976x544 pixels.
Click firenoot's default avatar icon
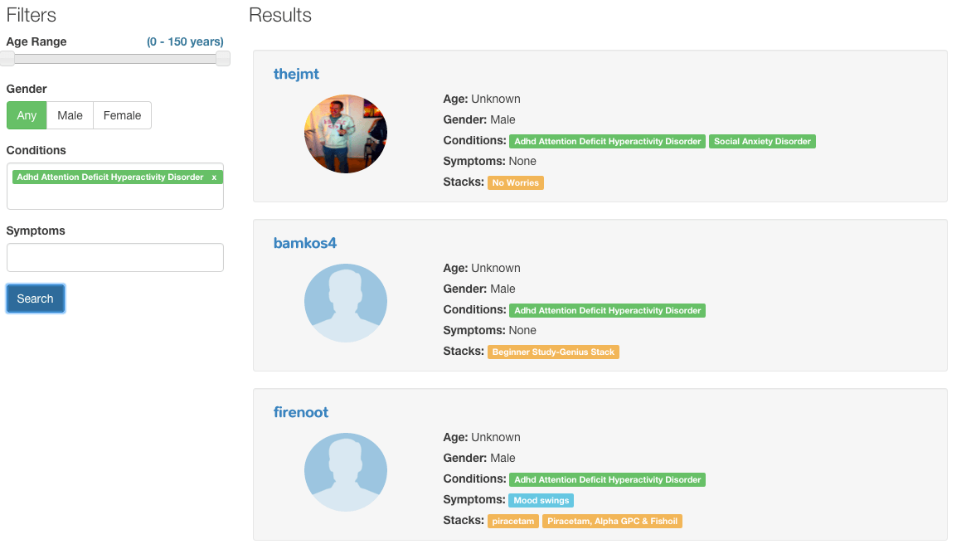(x=346, y=473)
